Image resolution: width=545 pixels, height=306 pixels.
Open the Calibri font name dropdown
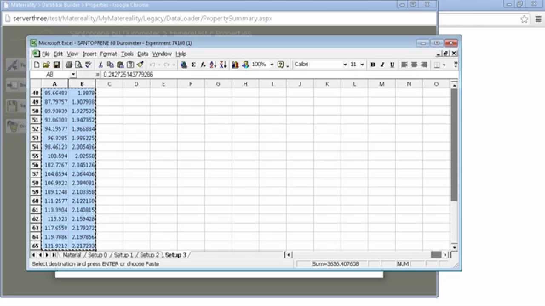(345, 65)
